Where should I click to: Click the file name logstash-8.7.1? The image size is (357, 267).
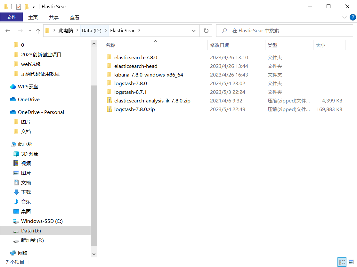coord(130,92)
